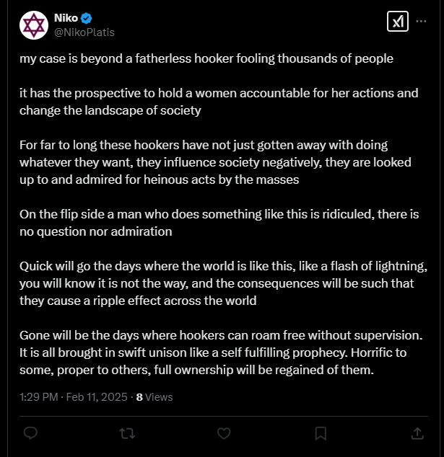Screen dimensions: 444x457
Task: Open the @NikoPlatis handle link
Action: pos(84,32)
